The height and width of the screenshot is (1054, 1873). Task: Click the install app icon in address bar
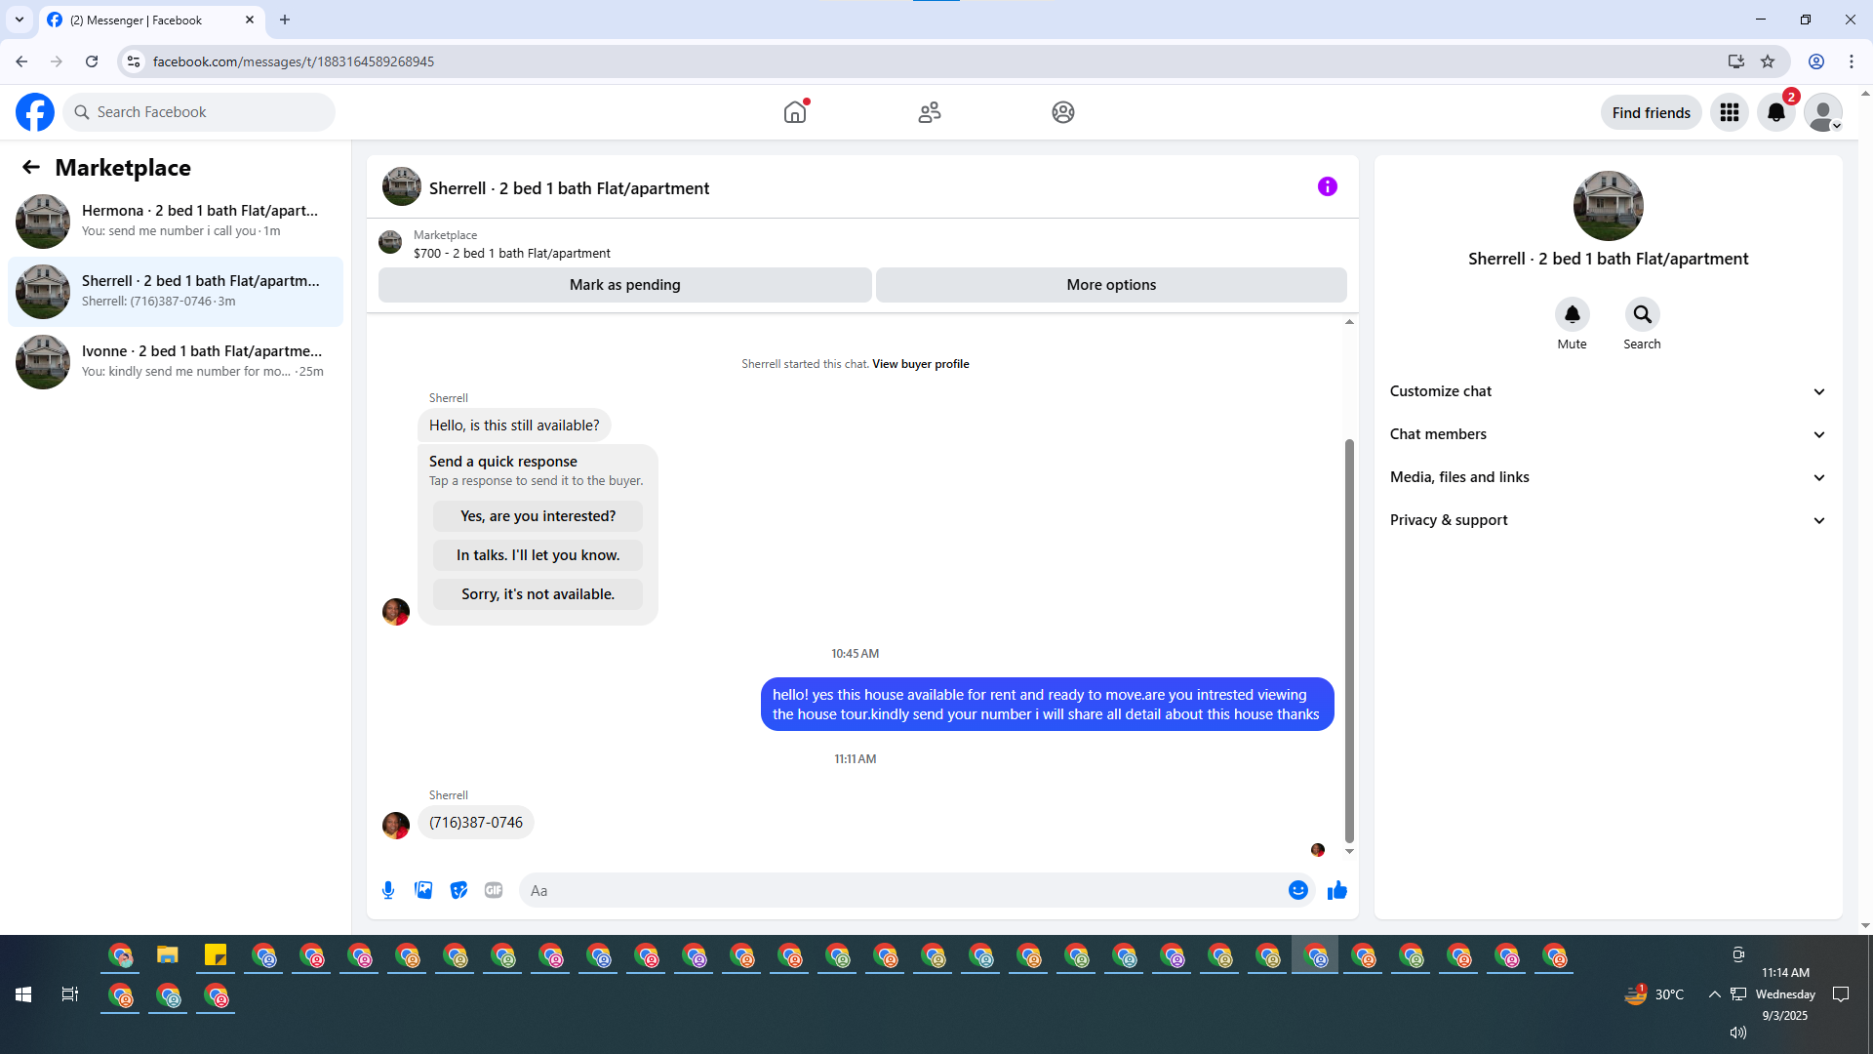pyautogui.click(x=1735, y=61)
